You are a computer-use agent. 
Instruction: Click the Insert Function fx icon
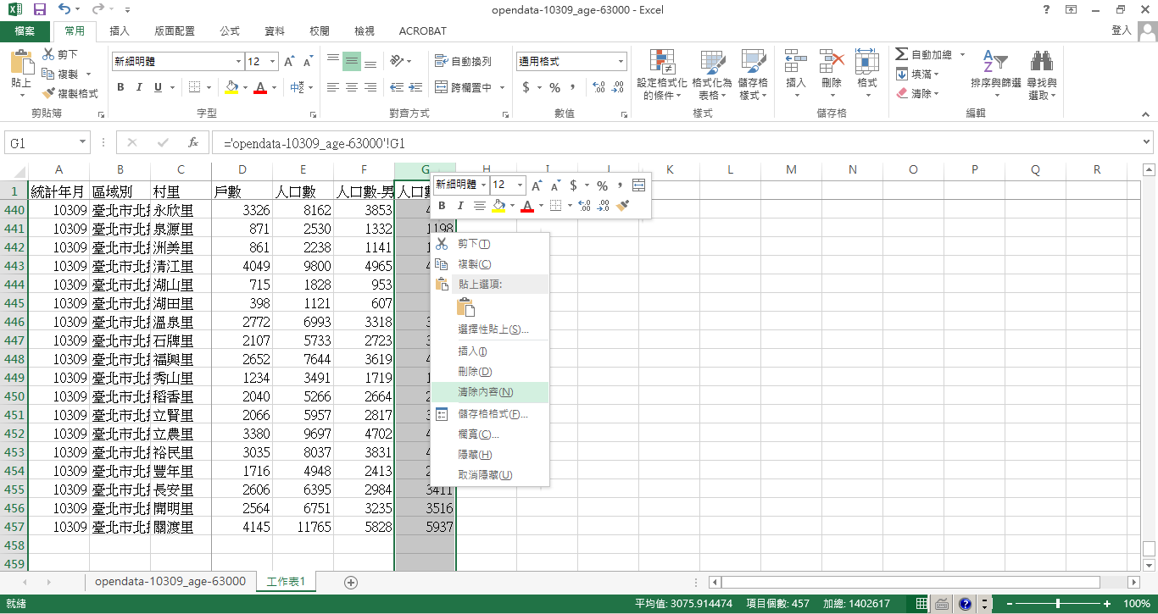(193, 143)
